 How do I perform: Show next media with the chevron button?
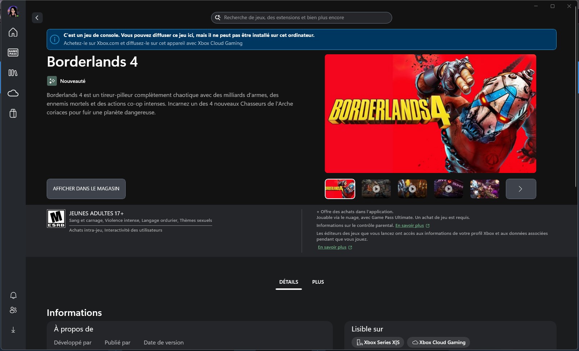521,189
